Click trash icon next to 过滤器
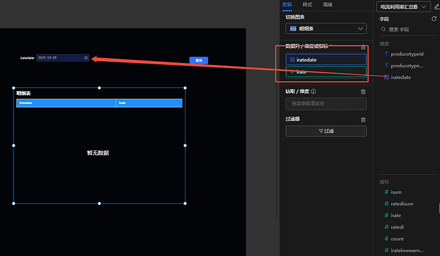 363,120
